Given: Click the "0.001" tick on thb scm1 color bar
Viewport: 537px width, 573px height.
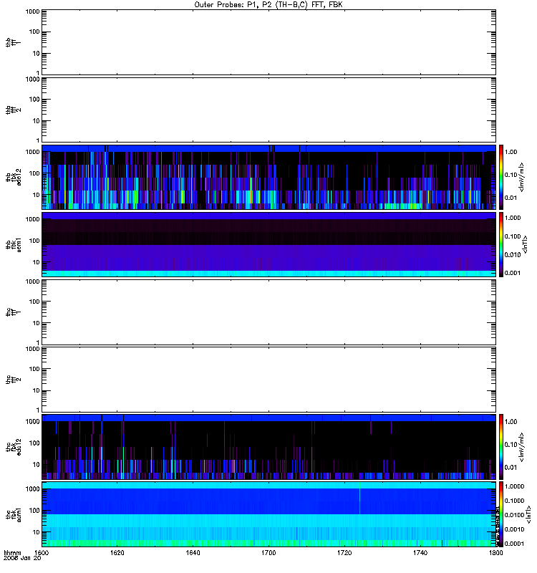Looking at the screenshot, I should (x=513, y=273).
